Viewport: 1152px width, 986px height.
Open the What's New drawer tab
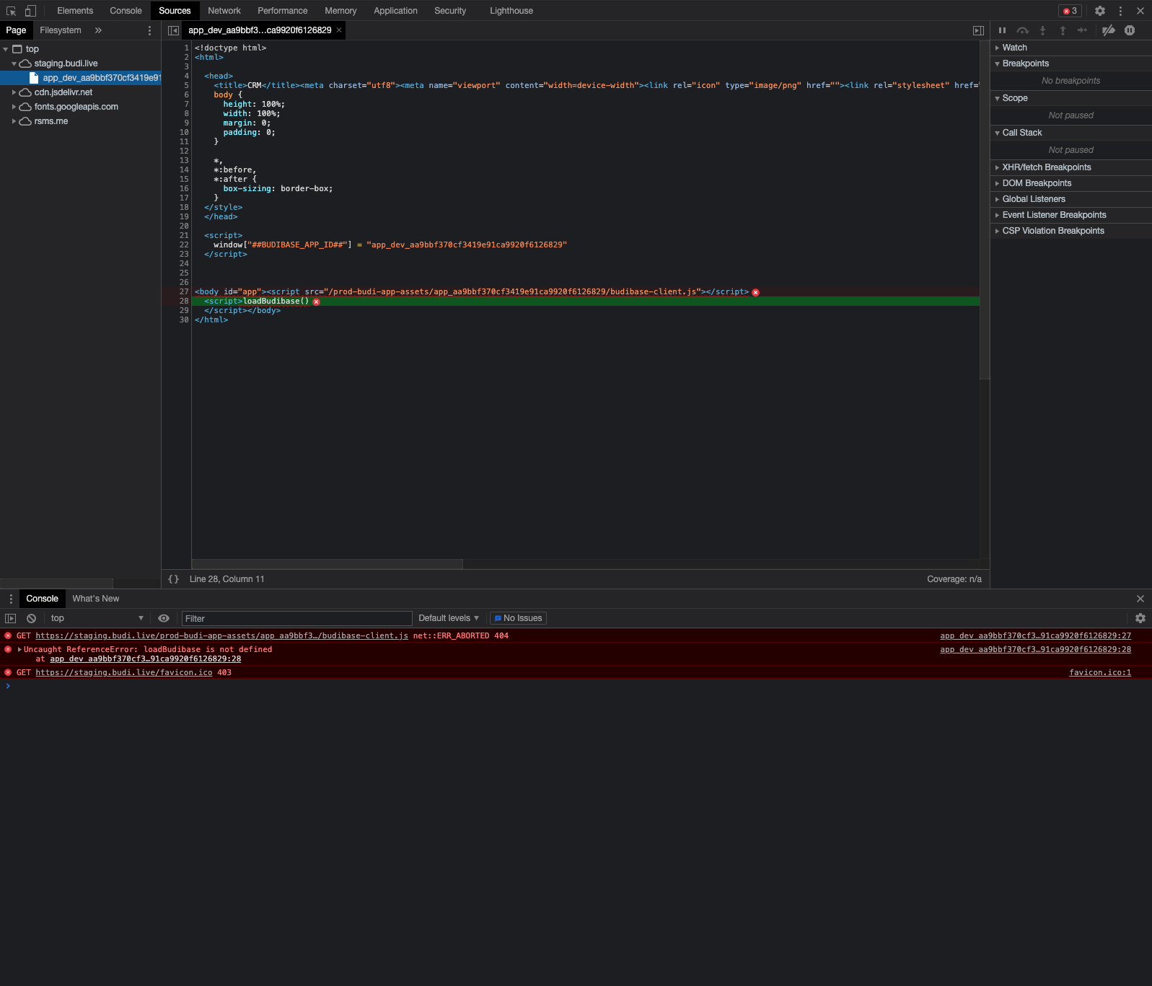(x=96, y=599)
